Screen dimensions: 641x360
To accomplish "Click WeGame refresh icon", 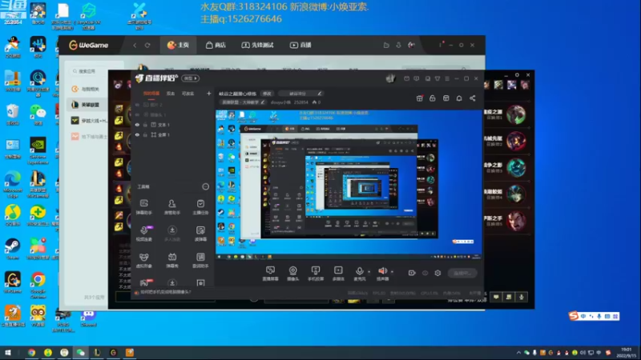I will click(147, 45).
